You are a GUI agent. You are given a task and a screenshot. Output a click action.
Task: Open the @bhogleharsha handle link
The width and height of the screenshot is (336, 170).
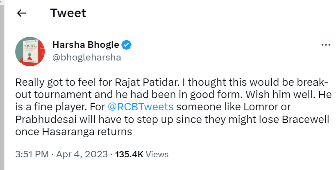87,57
